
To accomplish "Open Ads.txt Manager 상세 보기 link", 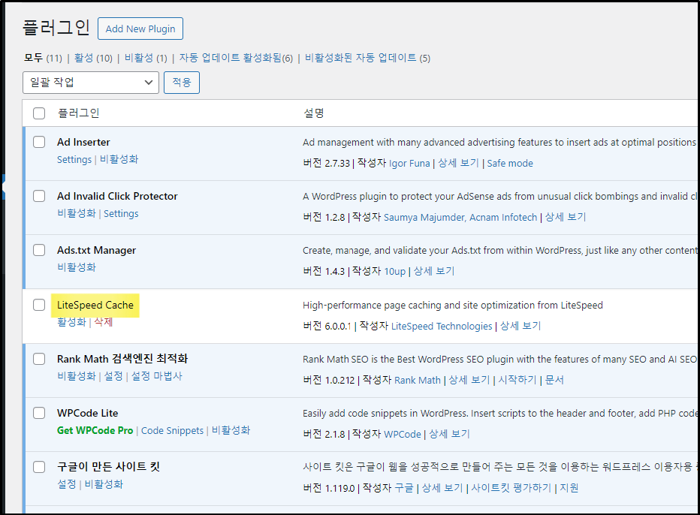I will 434,271.
